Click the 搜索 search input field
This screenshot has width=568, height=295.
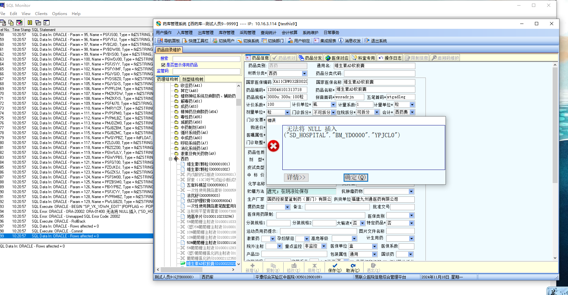point(206,59)
